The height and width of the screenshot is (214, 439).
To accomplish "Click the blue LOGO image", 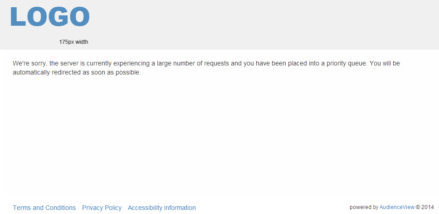I will [x=50, y=17].
